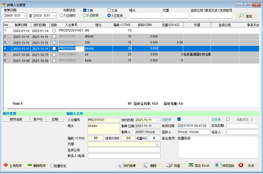Image resolution: width=263 pixels, height=174 pixels.
Task: Select the row with order PRO2022011401
Action: 71,31
